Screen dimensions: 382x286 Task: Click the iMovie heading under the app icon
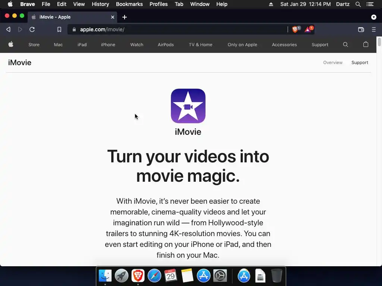point(188,132)
